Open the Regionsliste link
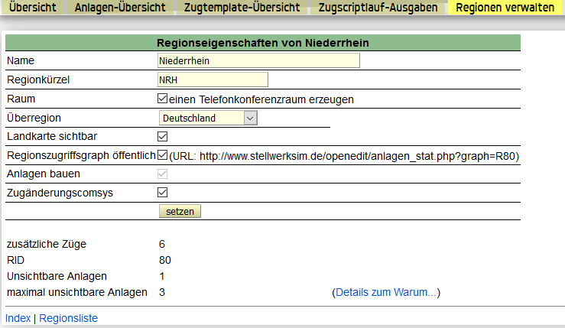 [x=68, y=317]
